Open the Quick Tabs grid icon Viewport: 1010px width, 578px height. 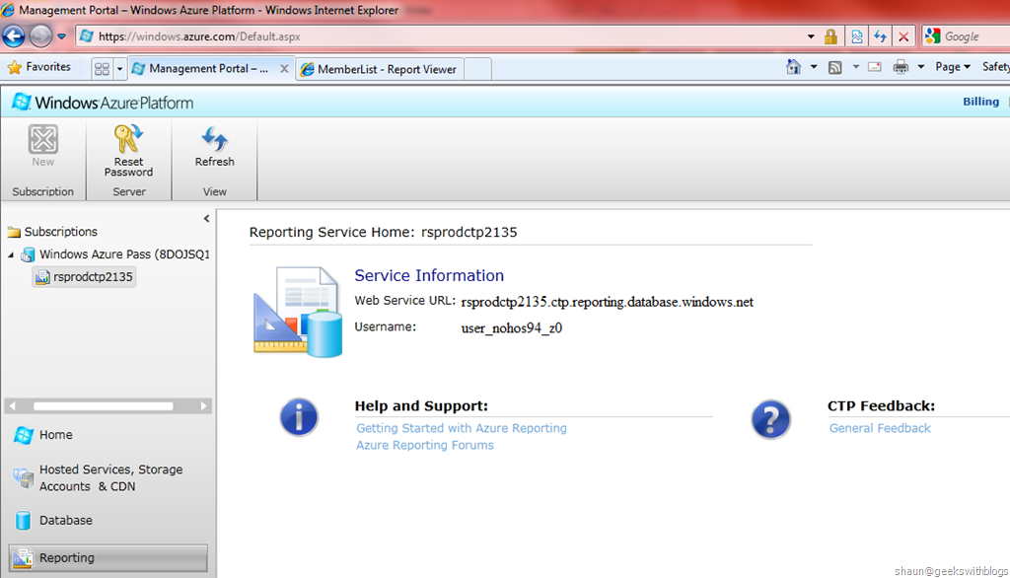coord(102,68)
